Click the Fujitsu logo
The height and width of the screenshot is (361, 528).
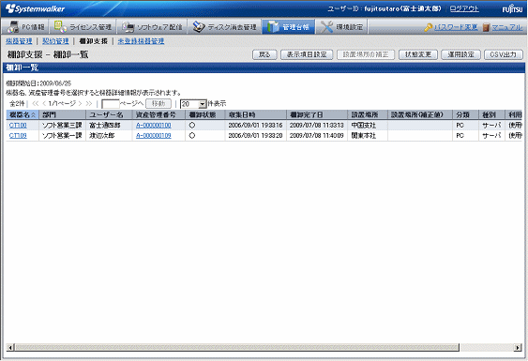(512, 9)
